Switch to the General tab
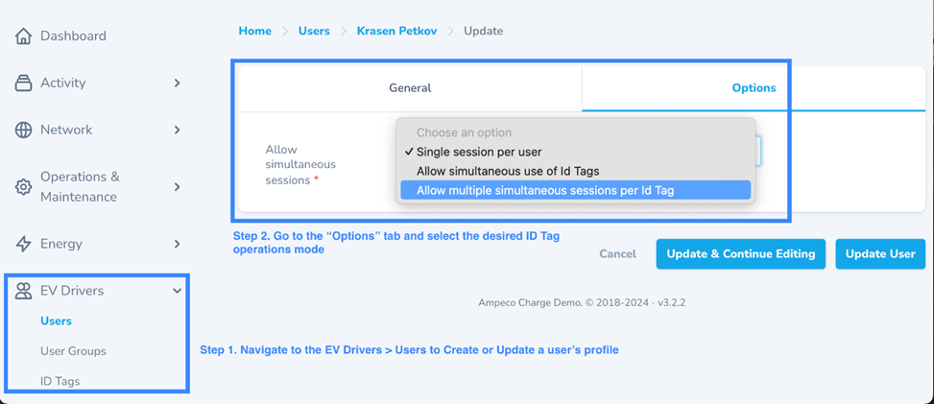934x404 pixels. coord(410,88)
